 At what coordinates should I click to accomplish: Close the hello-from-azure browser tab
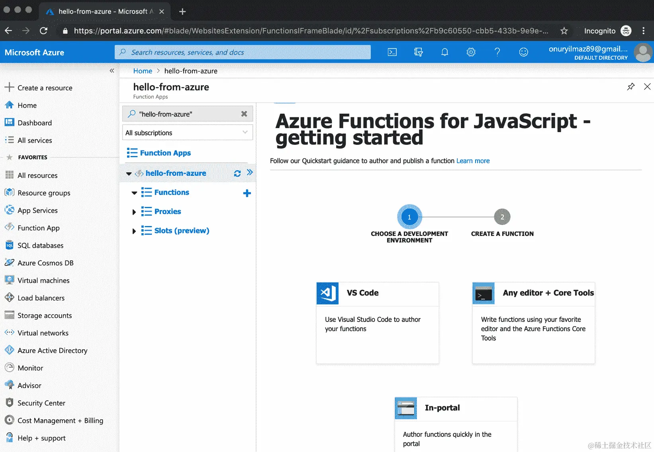162,12
